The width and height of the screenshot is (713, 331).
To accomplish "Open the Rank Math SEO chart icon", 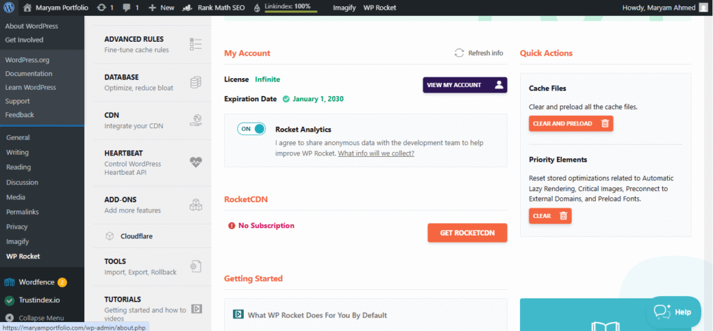I will tap(187, 8).
